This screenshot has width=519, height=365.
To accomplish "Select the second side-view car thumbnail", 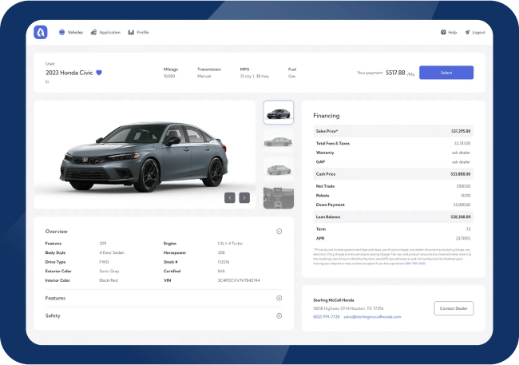I will pos(279,141).
